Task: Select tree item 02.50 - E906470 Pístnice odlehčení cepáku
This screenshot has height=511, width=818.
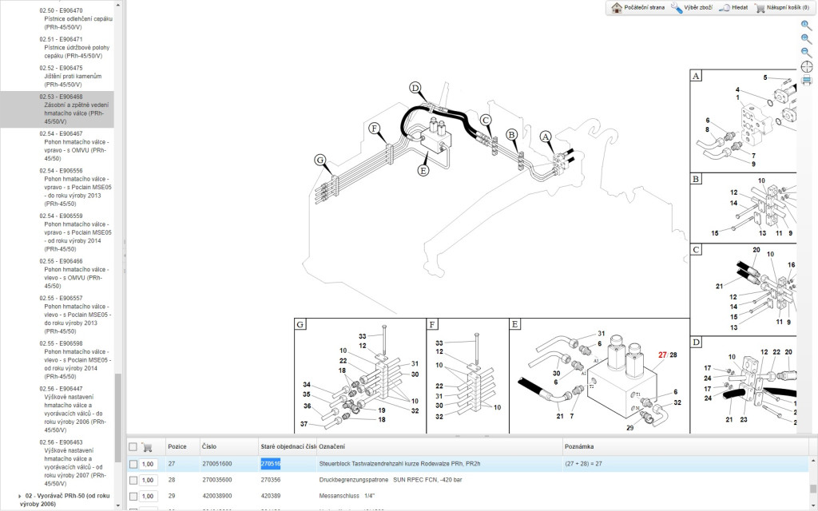Action: point(76,19)
